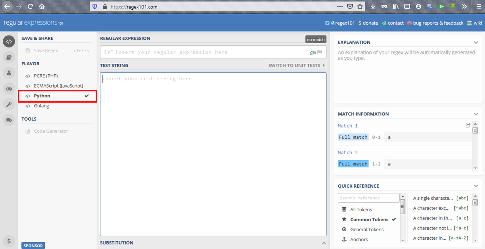
Task: Click the dollar sign icon at sidebar bottom
Action: click(x=9, y=241)
